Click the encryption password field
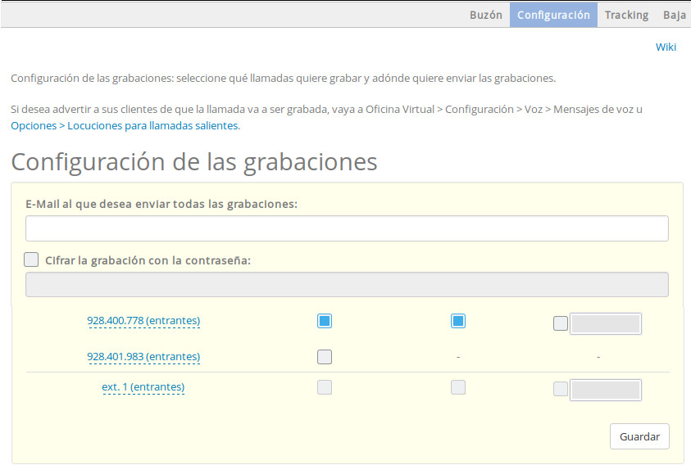Image resolution: width=691 pixels, height=474 pixels. point(347,284)
